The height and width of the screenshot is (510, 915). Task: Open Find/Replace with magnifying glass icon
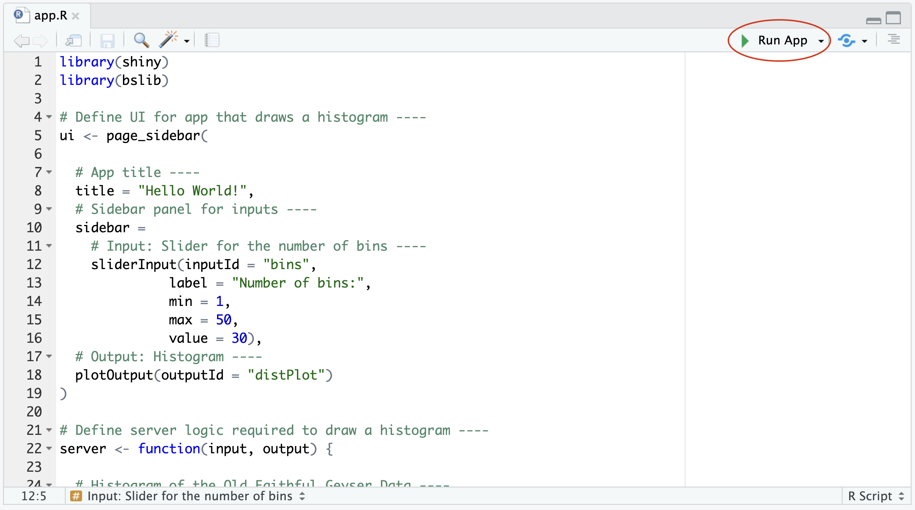click(141, 40)
